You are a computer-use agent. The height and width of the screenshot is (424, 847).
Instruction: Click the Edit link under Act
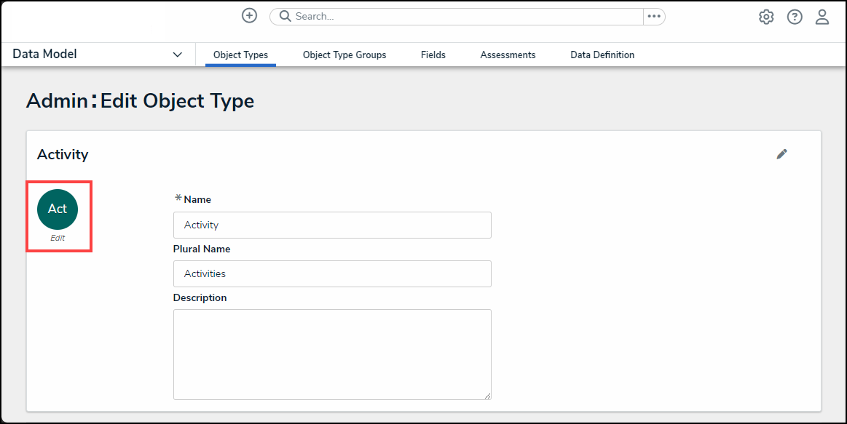point(58,238)
